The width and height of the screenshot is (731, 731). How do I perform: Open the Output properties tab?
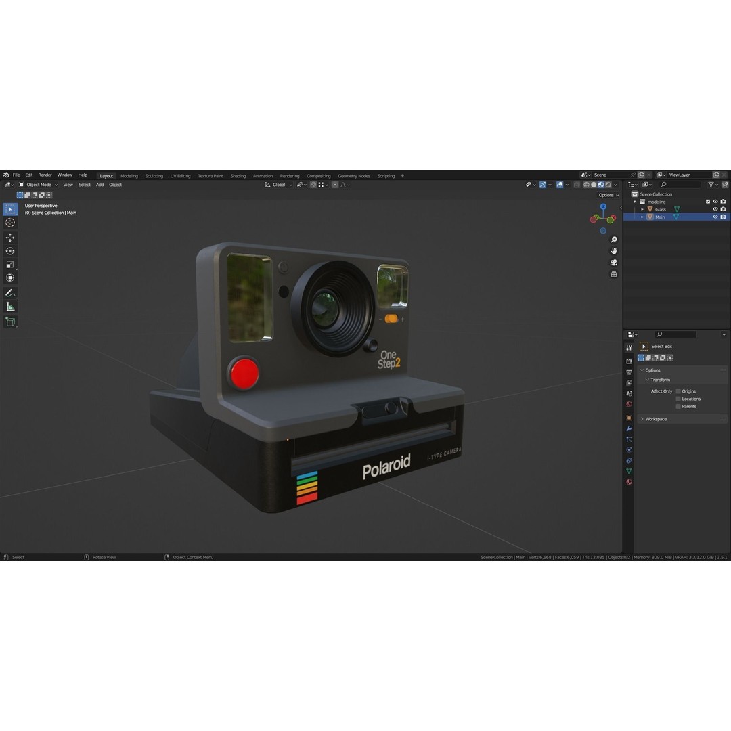point(629,372)
